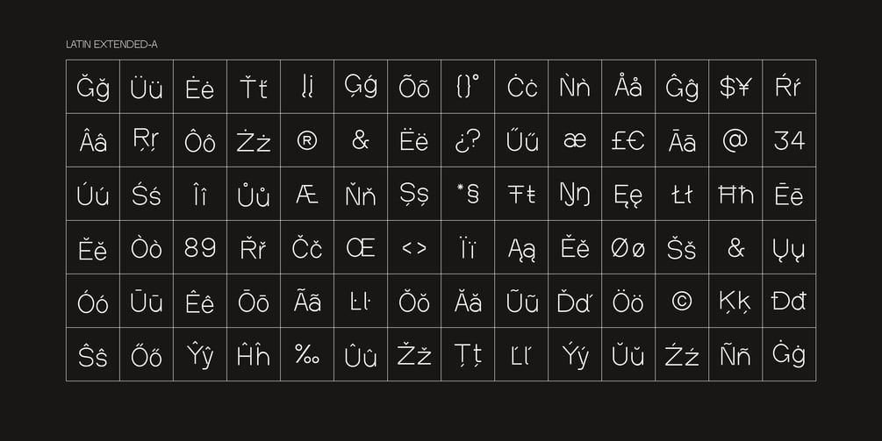
Task: Click the registered trademark ® glyph cell
Action: [x=307, y=140]
